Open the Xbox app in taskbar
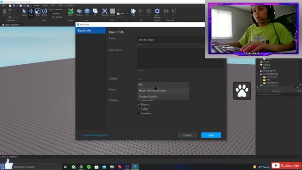The image size is (302, 170). click(x=74, y=167)
